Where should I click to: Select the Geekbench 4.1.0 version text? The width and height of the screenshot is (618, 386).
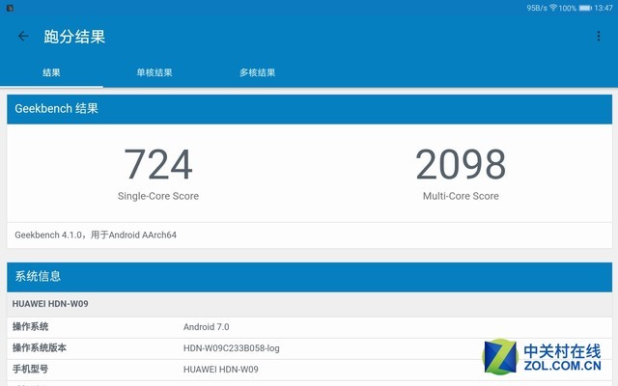tap(96, 235)
